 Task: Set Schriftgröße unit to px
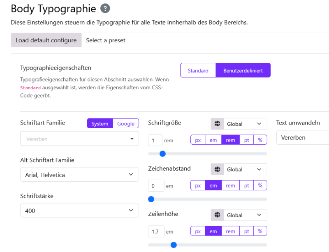[x=198, y=140]
